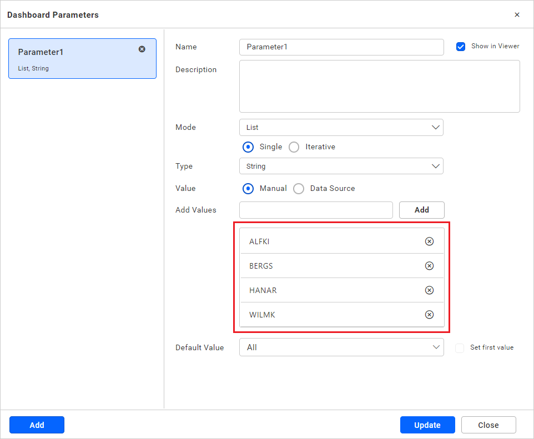The image size is (534, 439).
Task: Uncheck the Show in Viewer option
Action: coord(461,46)
